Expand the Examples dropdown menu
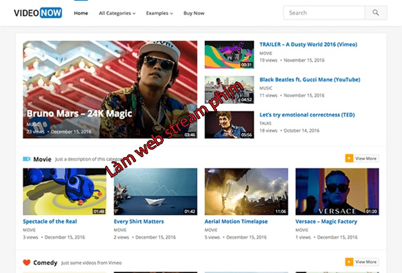Viewport: 402px width, 273px height. point(160,13)
